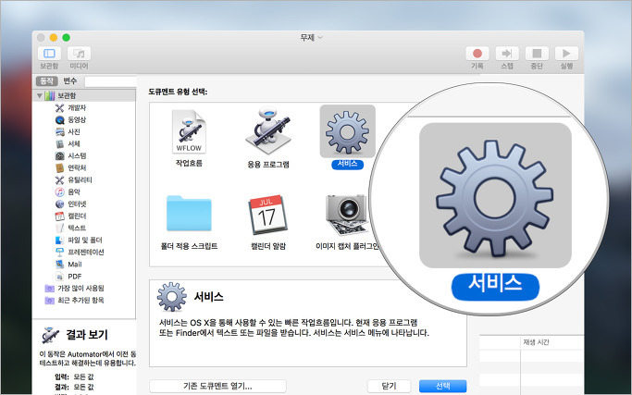This screenshot has height=395, width=632.
Task: Click the 재생 시간 column header
Action: pos(536,342)
